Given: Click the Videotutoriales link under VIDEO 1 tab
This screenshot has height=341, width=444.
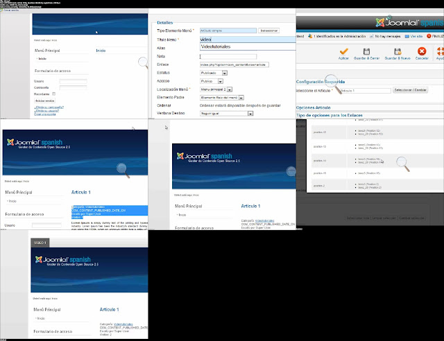Looking at the screenshot, I should 123,324.
